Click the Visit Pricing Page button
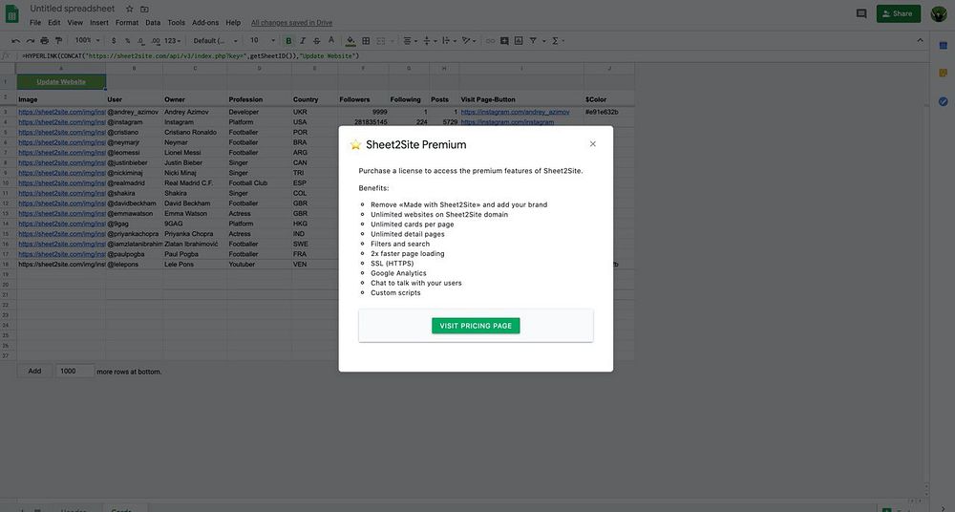This screenshot has width=955, height=512. click(x=476, y=326)
